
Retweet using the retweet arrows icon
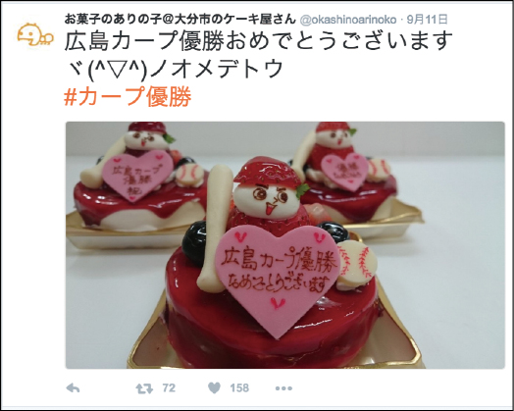(x=144, y=388)
